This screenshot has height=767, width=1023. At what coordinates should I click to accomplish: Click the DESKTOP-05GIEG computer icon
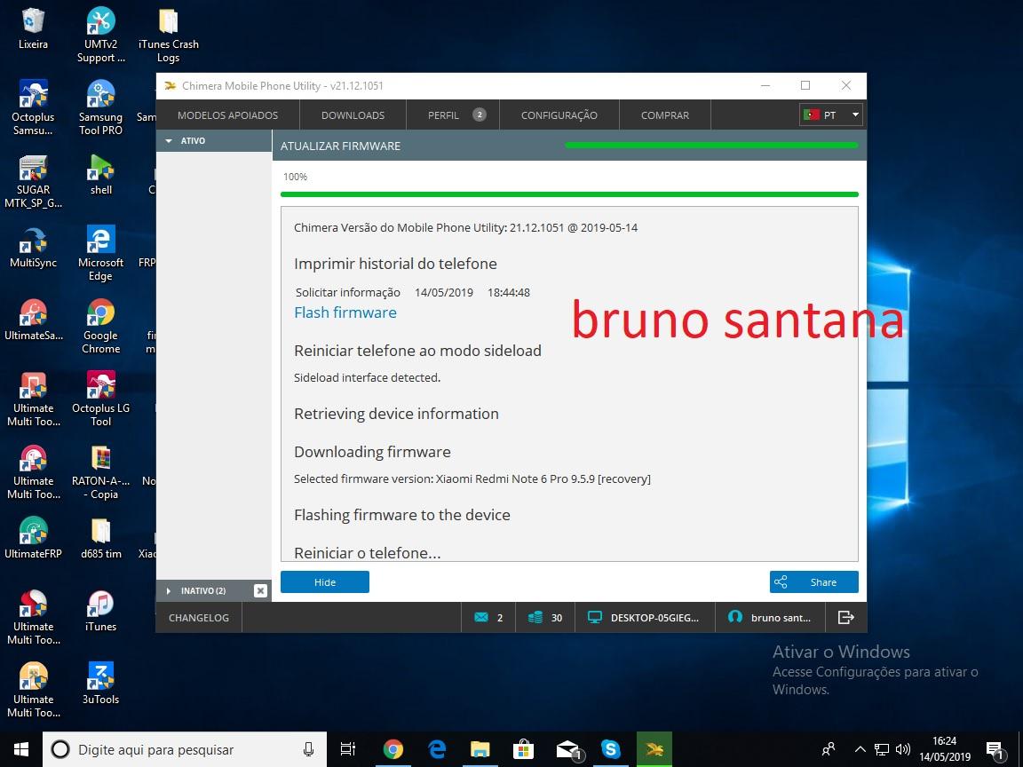(x=594, y=617)
